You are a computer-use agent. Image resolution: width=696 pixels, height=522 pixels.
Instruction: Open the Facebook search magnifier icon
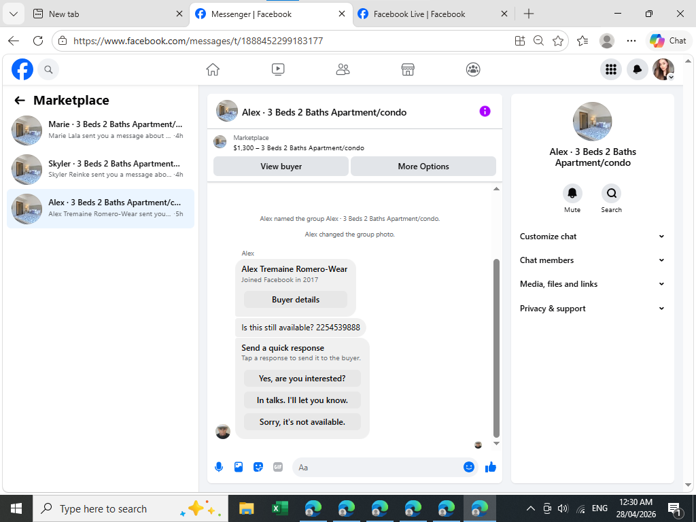coord(48,69)
